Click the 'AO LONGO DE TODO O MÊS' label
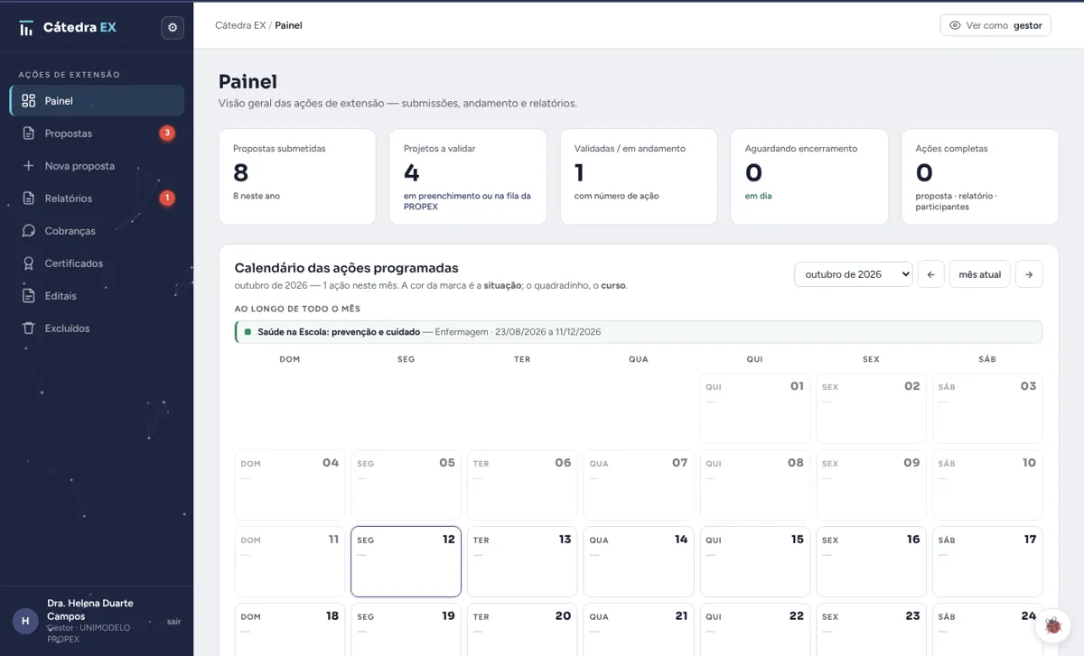Image resolution: width=1084 pixels, height=656 pixels. click(x=297, y=309)
